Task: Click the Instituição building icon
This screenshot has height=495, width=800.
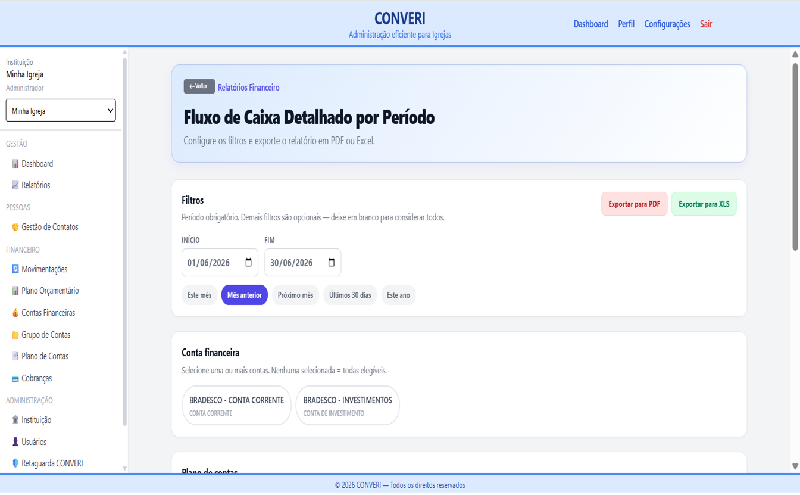Action: (15, 420)
